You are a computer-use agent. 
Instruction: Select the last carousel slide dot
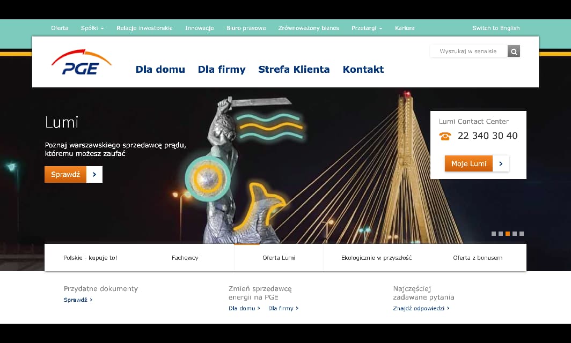pos(522,234)
